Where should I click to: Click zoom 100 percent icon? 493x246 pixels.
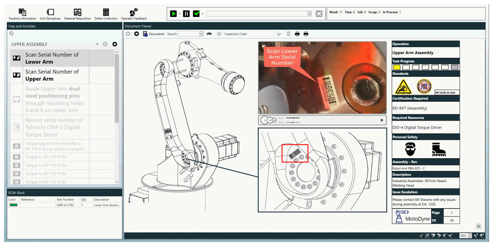(433, 236)
